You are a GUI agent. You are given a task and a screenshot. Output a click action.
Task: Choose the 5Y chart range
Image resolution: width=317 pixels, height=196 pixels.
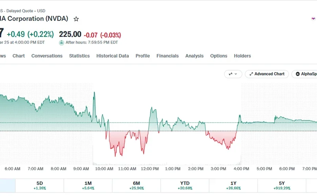point(282,185)
